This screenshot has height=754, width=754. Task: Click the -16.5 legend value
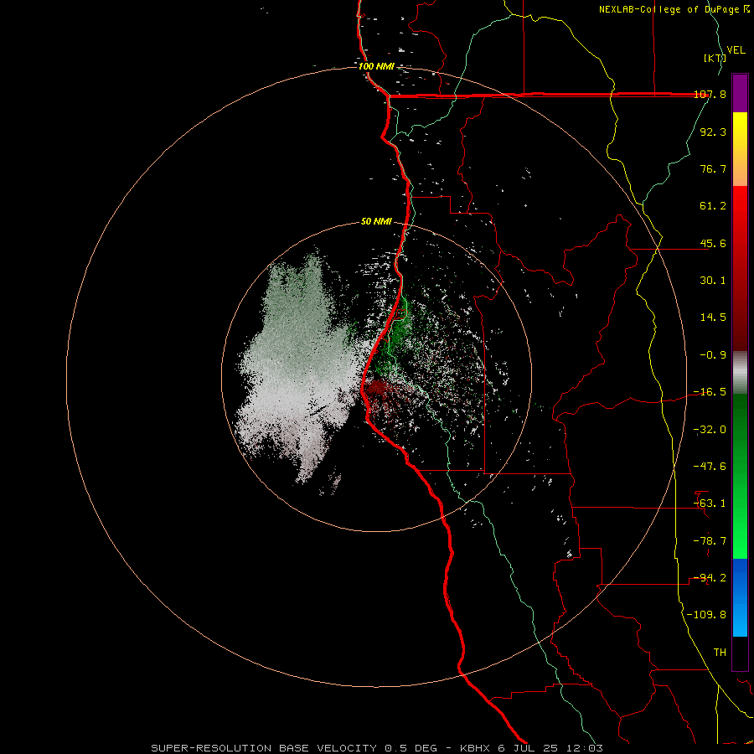coord(710,392)
